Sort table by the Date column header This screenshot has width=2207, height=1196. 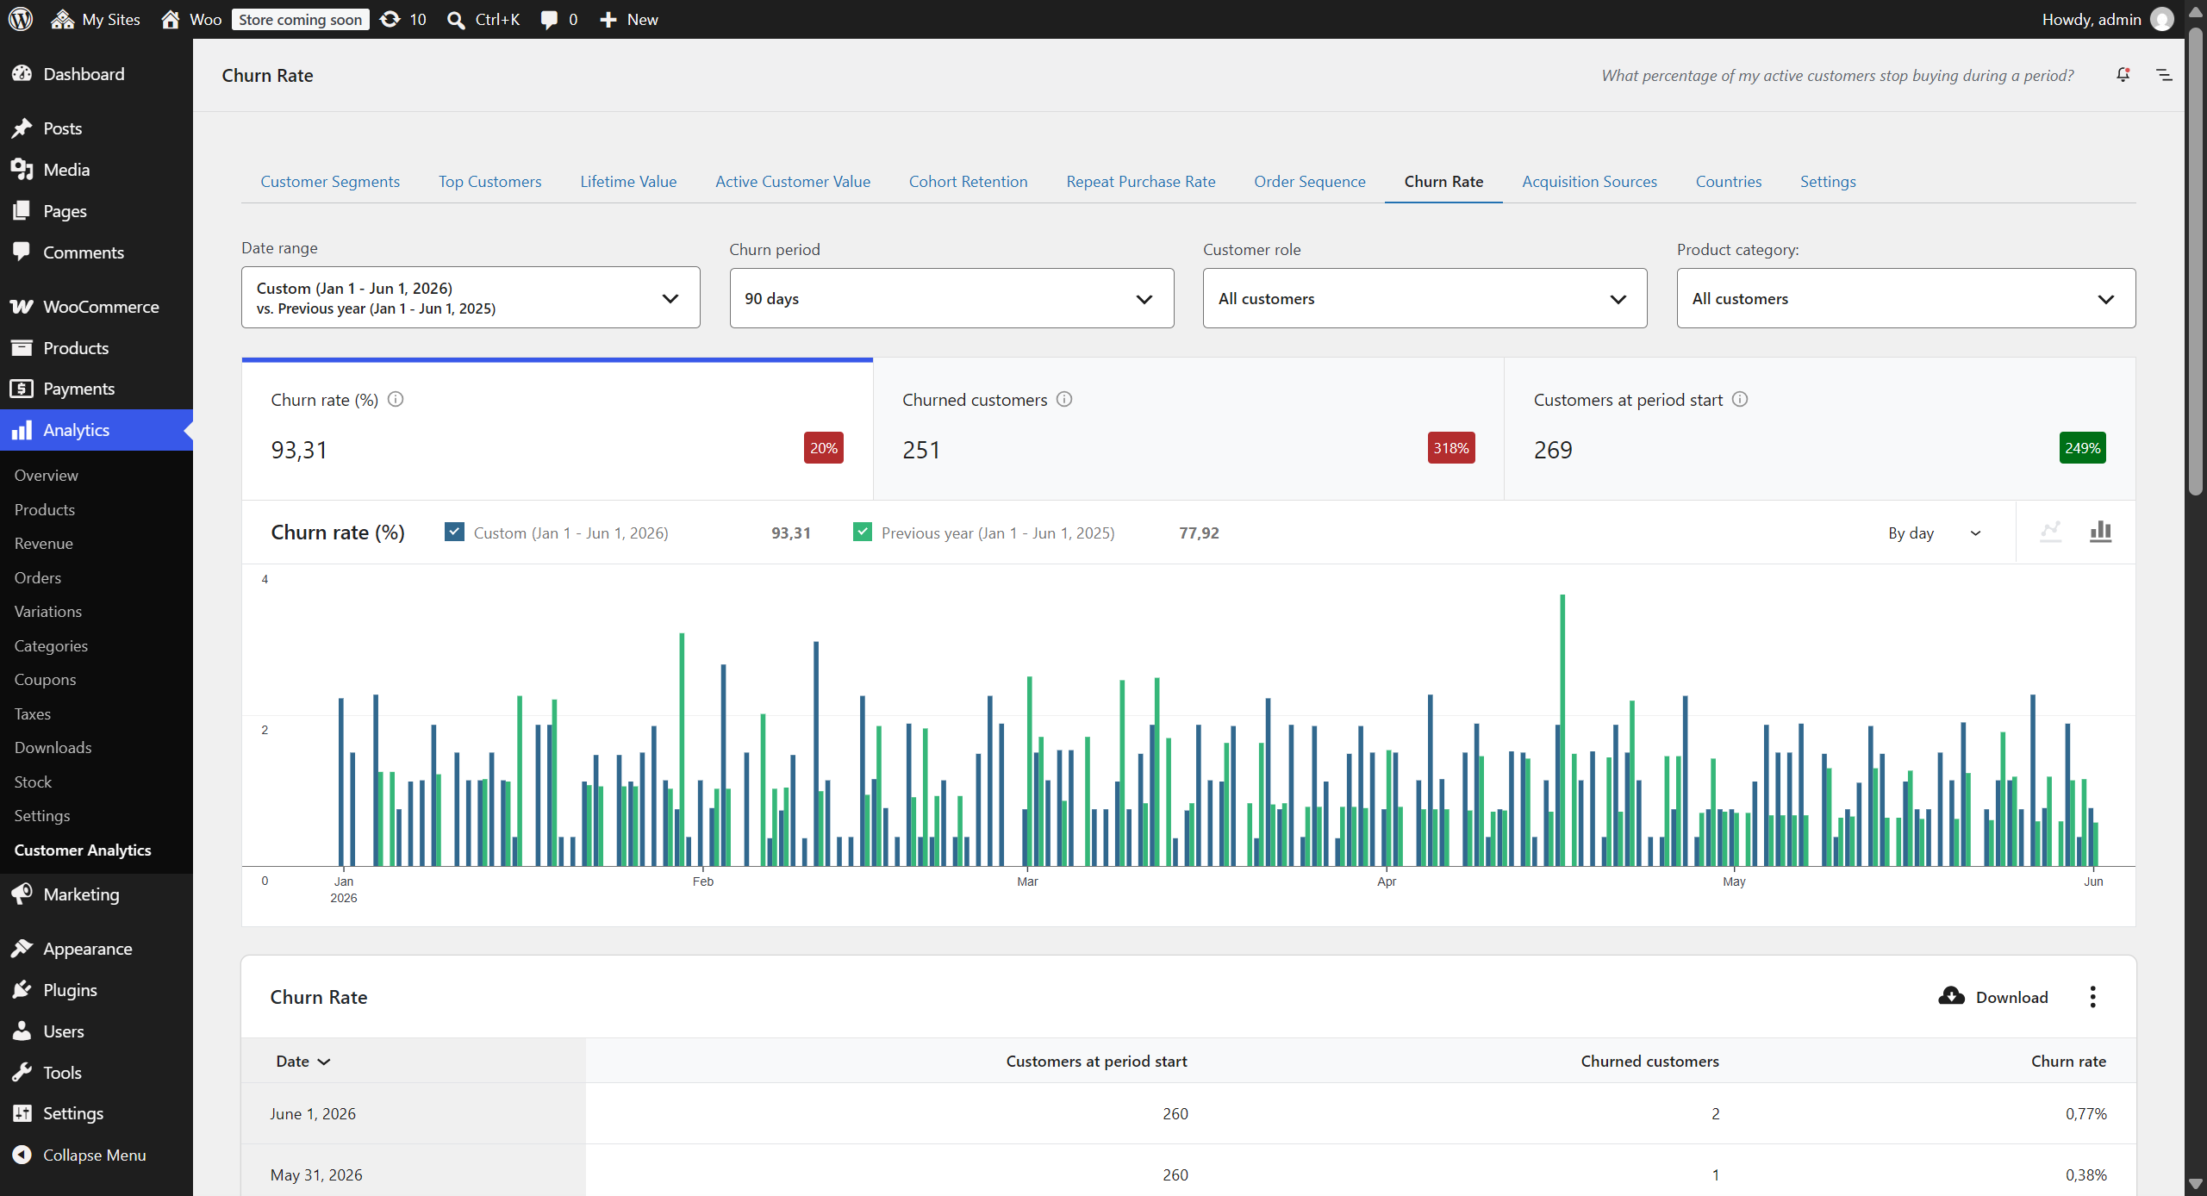tap(302, 1061)
